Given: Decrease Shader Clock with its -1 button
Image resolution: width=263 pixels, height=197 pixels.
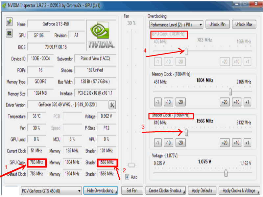Looking at the screenshot, I should (158, 143).
